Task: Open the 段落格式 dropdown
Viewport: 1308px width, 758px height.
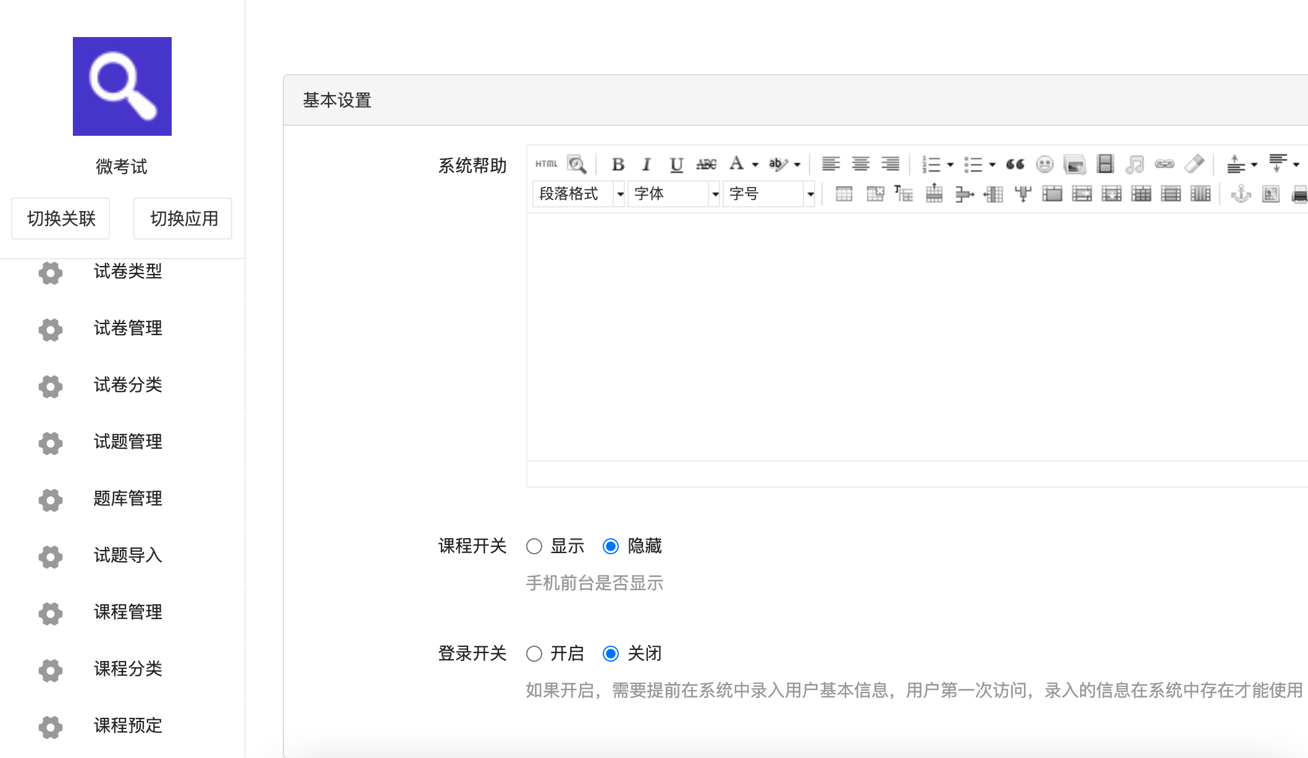Action: click(x=579, y=194)
